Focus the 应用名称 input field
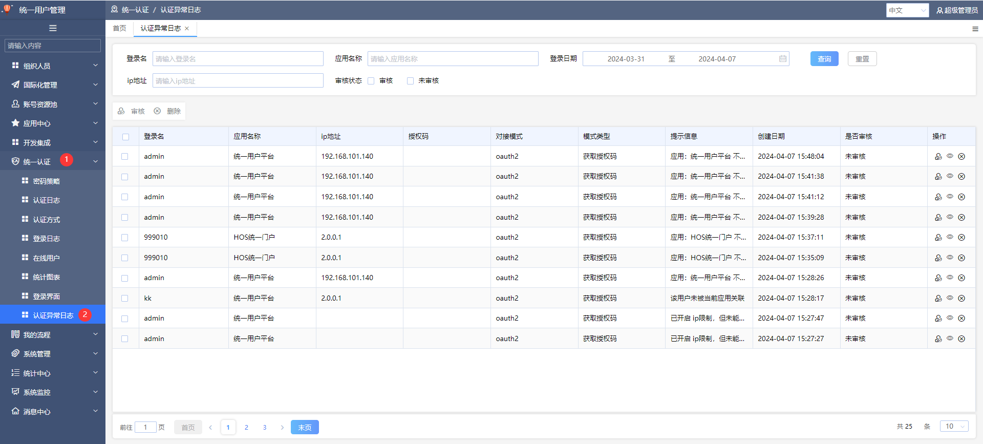983x444 pixels. [x=453, y=59]
